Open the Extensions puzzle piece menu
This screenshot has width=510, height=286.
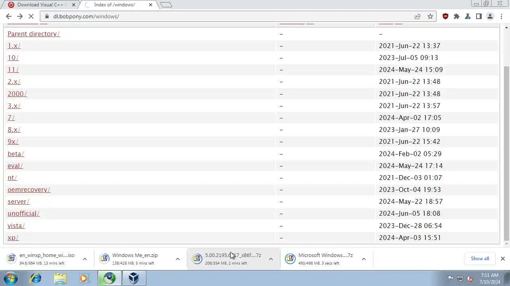(x=457, y=16)
